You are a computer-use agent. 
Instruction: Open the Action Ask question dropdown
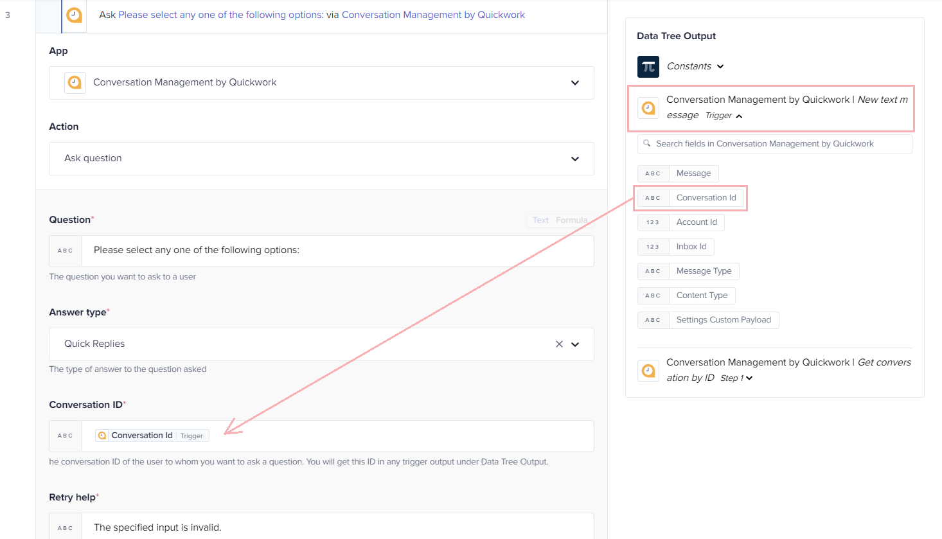(321, 159)
